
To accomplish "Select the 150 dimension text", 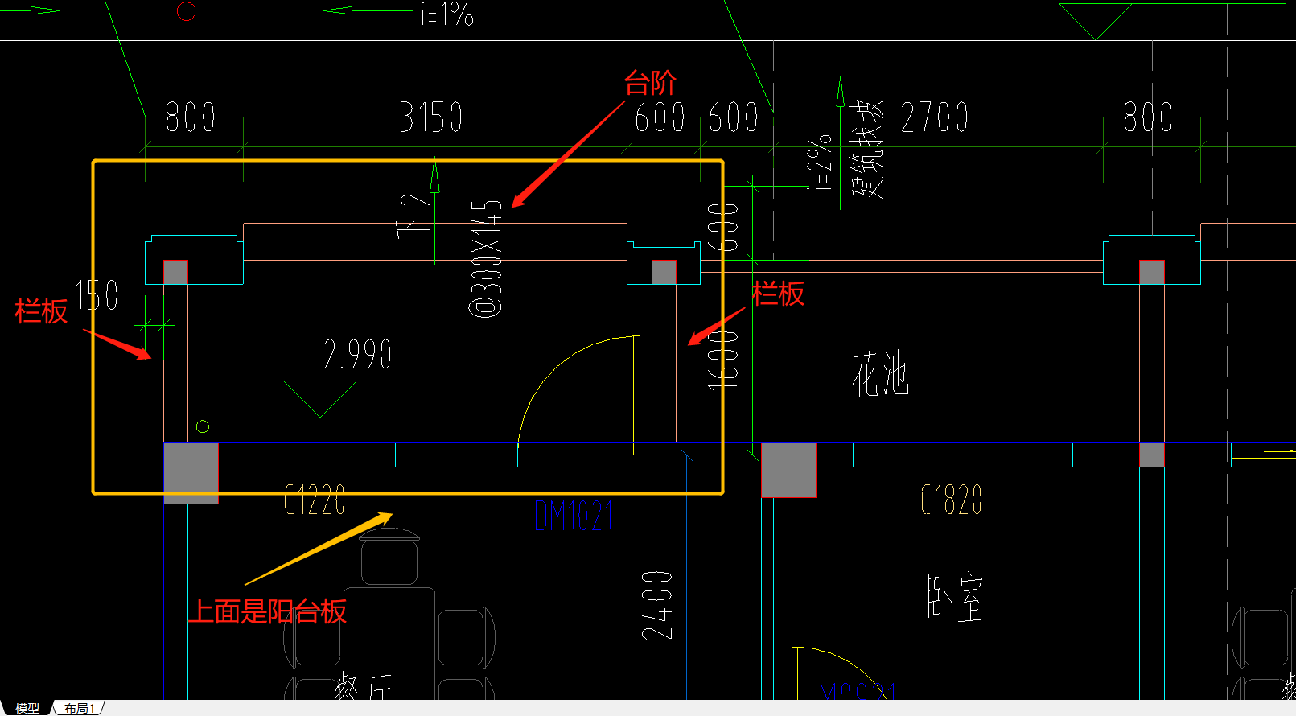I will click(x=97, y=295).
